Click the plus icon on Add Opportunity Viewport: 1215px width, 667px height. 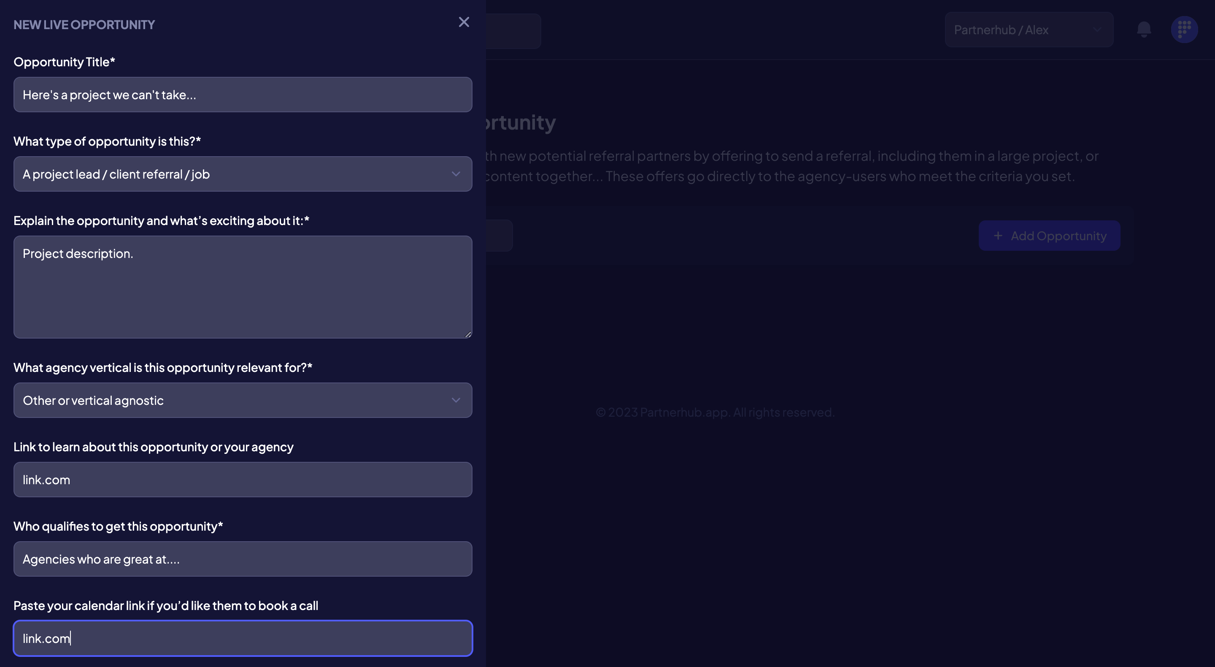pyautogui.click(x=998, y=236)
